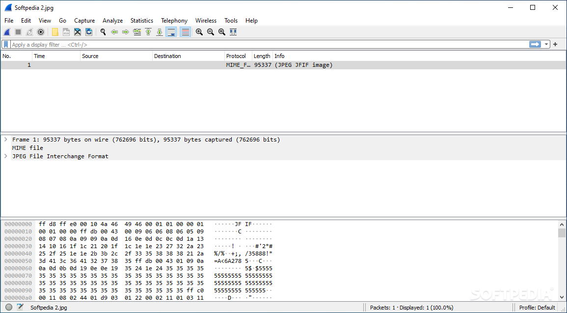Go back in packet history arrow
The width and height of the screenshot is (567, 313).
coord(114,32)
